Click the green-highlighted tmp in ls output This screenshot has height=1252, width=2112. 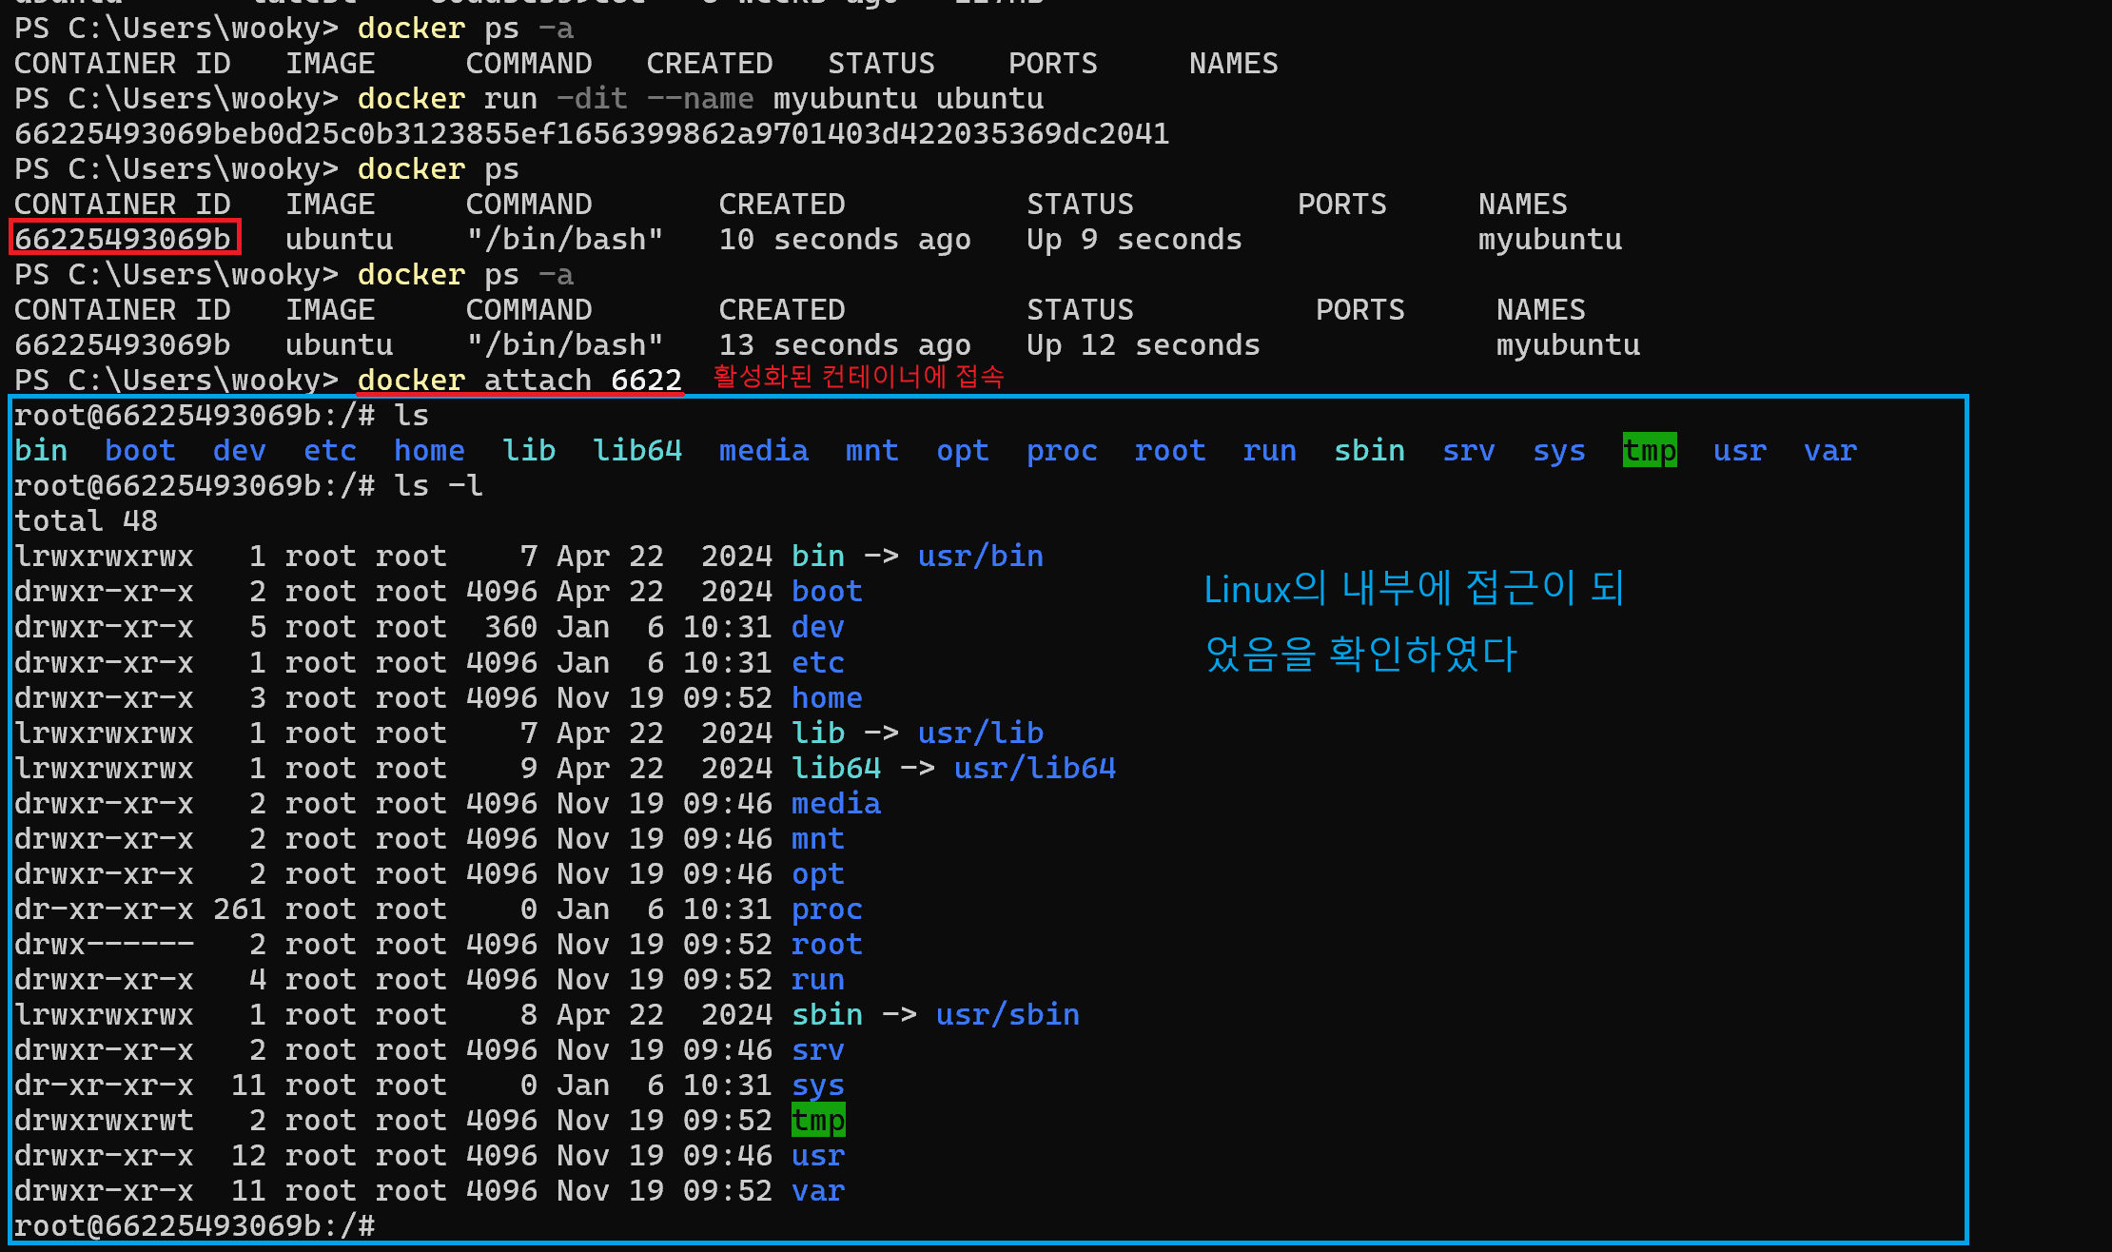tap(1649, 450)
